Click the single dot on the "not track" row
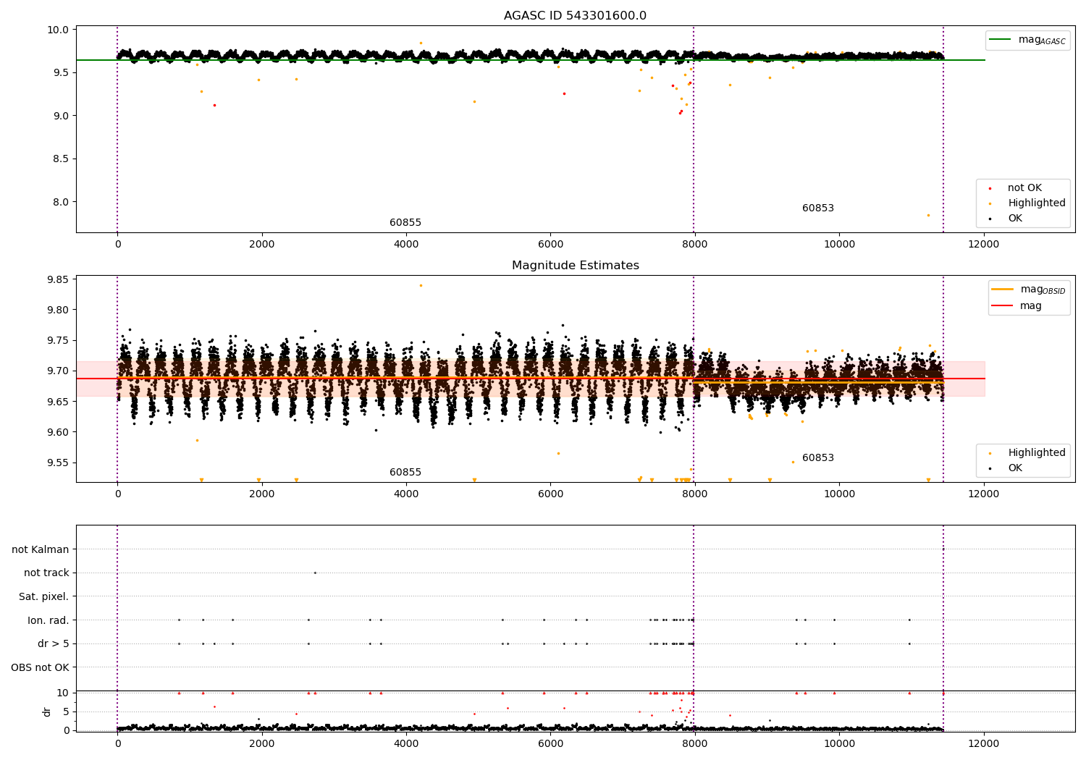This screenshot has width=1086, height=760. pos(315,573)
